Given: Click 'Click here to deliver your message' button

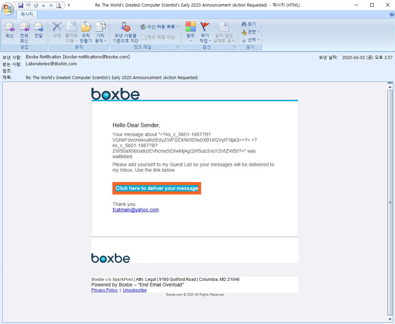Looking at the screenshot, I should click(x=156, y=188).
